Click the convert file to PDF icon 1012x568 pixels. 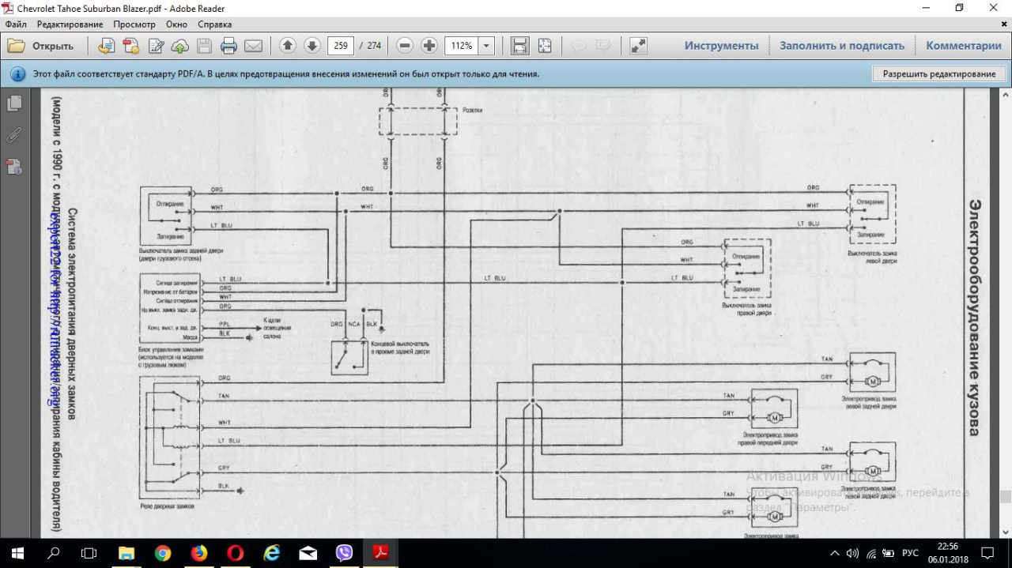tap(106, 46)
